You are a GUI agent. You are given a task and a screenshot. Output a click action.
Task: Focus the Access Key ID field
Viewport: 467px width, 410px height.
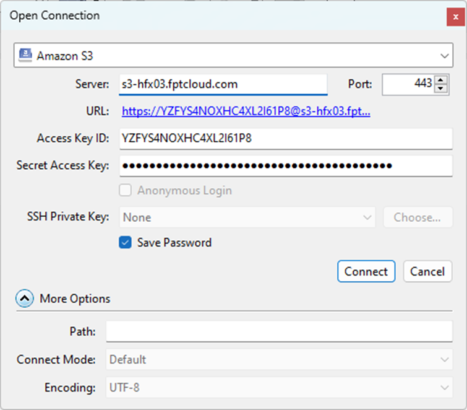coord(286,138)
